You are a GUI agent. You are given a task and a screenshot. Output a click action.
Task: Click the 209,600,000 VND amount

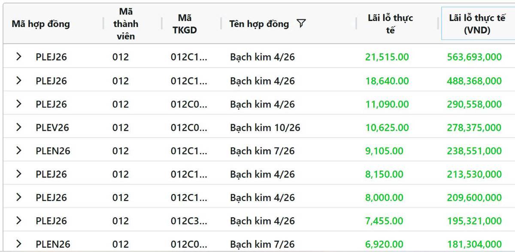click(x=474, y=198)
